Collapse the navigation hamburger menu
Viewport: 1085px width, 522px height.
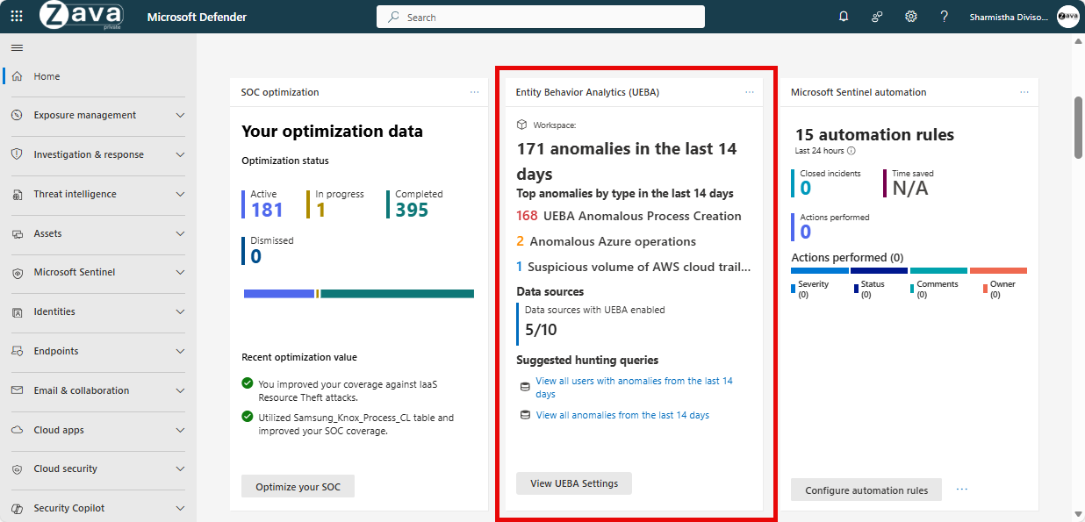[17, 47]
